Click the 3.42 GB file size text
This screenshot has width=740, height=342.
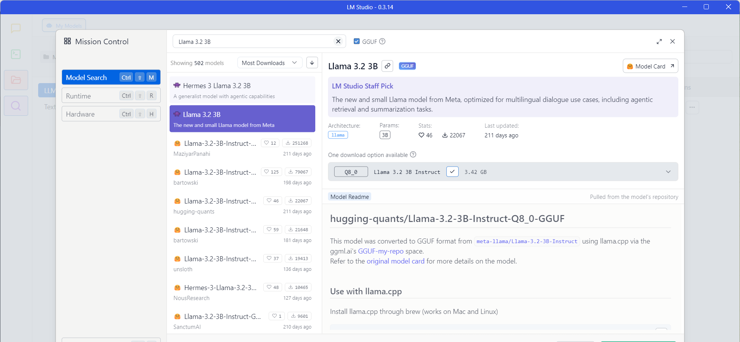point(476,172)
